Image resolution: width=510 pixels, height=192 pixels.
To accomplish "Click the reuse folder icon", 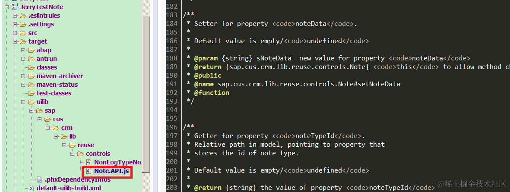I will pyautogui.click(x=73, y=145).
